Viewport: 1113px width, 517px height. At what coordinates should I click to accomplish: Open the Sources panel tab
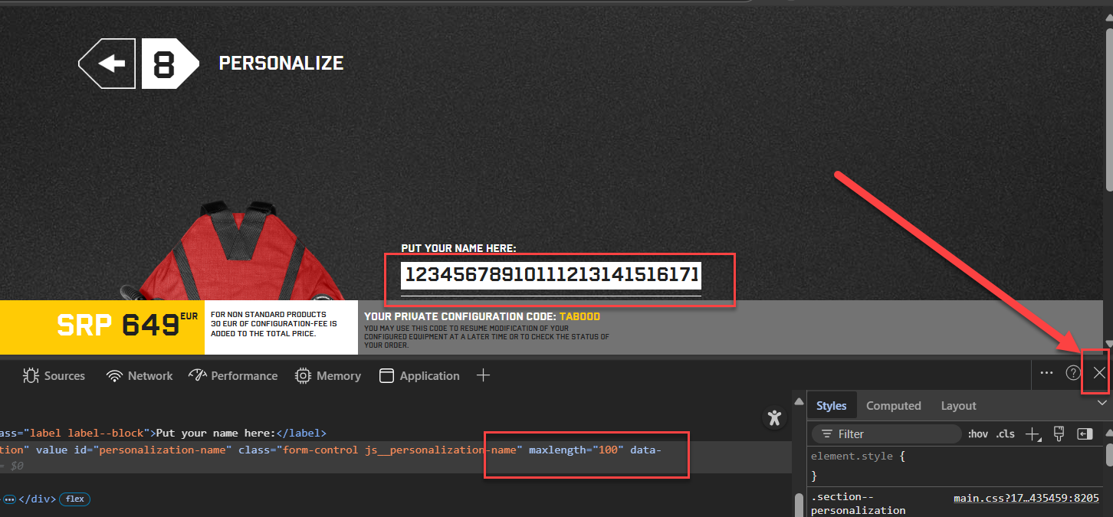54,376
